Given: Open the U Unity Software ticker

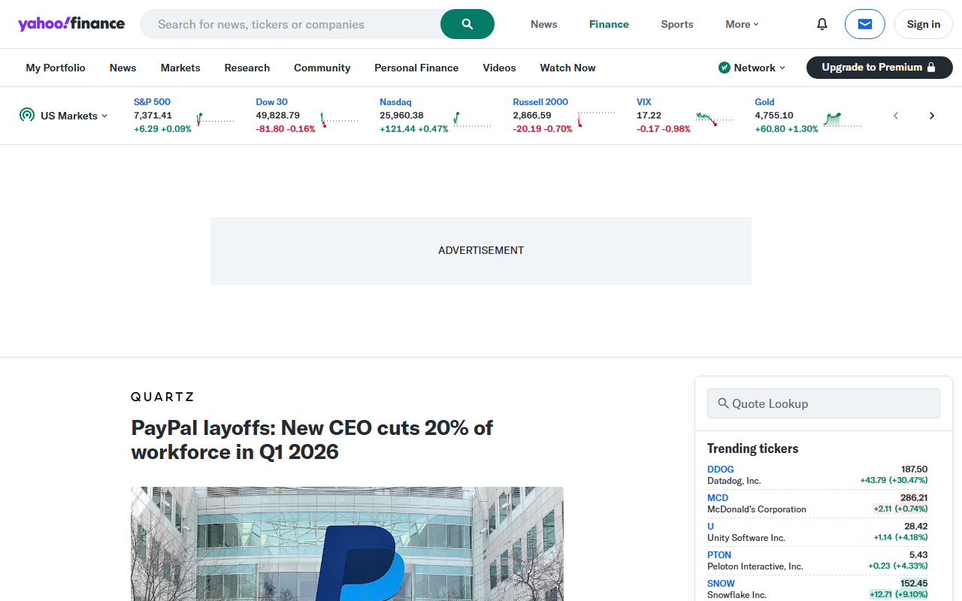Looking at the screenshot, I should coord(710,526).
